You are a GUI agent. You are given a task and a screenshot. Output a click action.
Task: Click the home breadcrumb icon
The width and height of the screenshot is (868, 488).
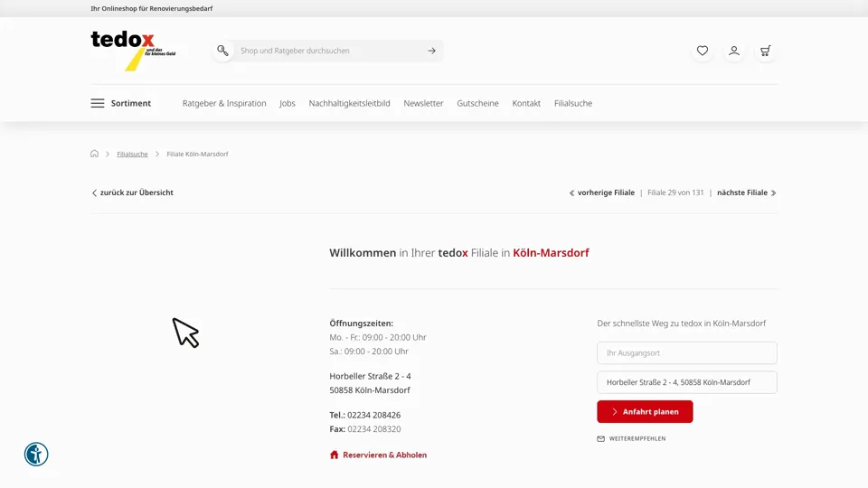(95, 154)
